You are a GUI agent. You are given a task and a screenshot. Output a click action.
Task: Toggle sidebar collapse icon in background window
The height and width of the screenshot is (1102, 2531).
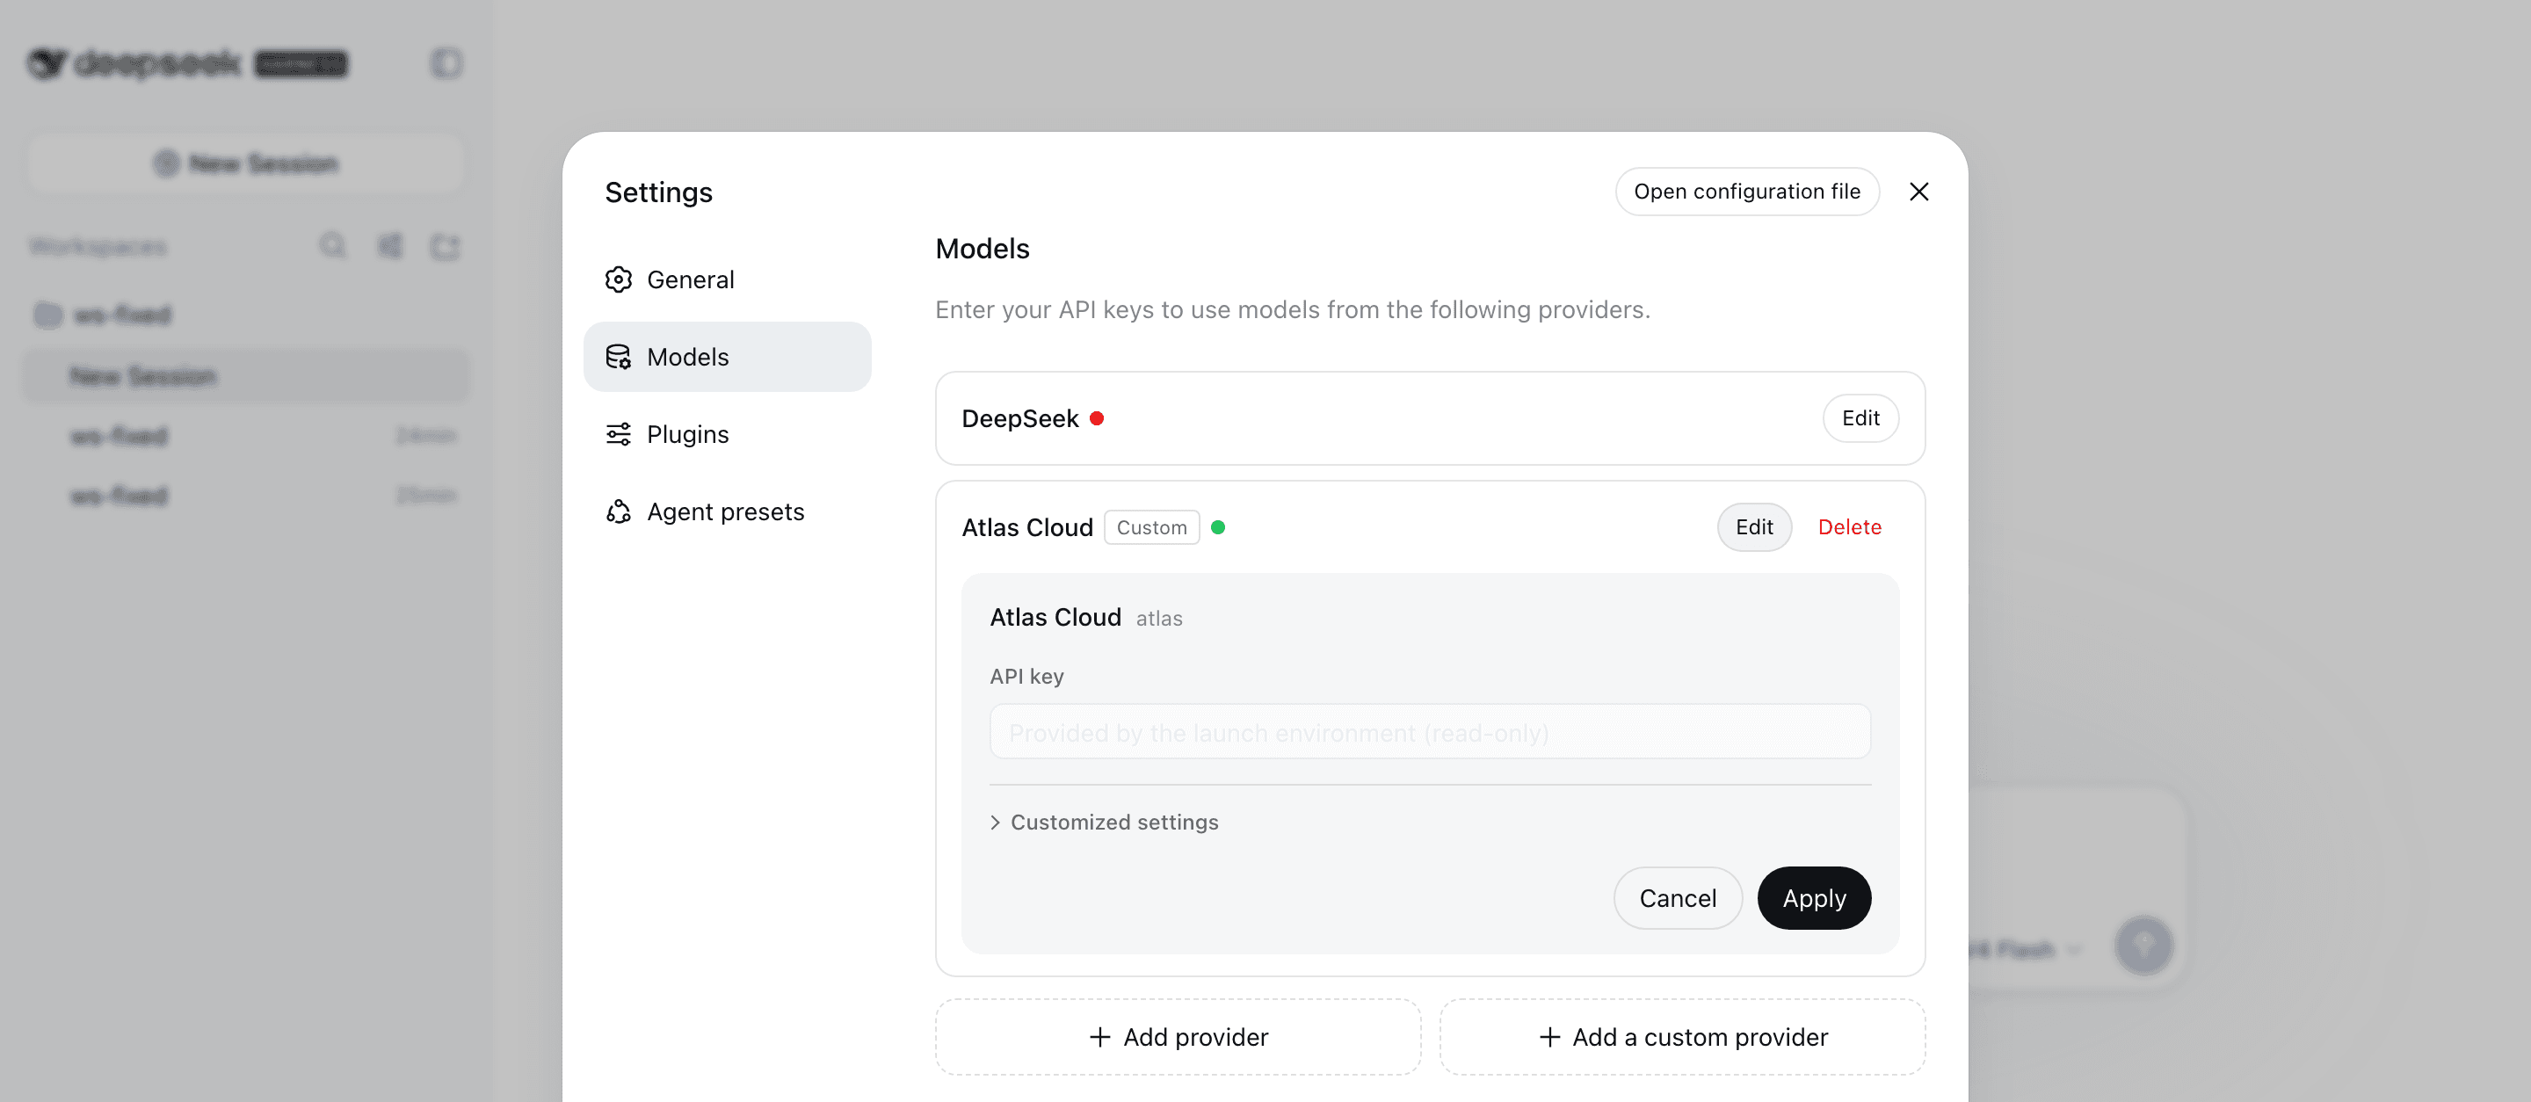[446, 64]
